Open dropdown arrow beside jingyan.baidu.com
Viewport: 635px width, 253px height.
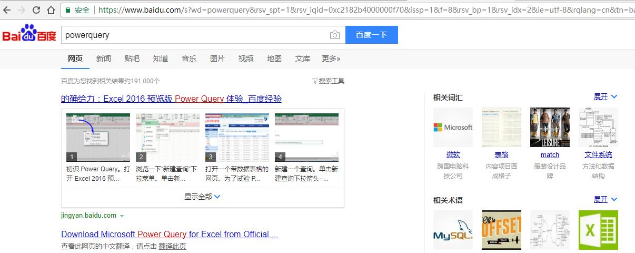(x=122, y=216)
